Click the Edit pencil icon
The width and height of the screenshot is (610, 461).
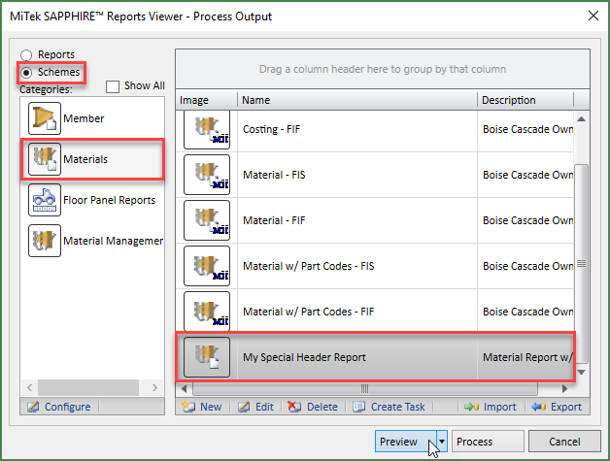[x=244, y=407]
